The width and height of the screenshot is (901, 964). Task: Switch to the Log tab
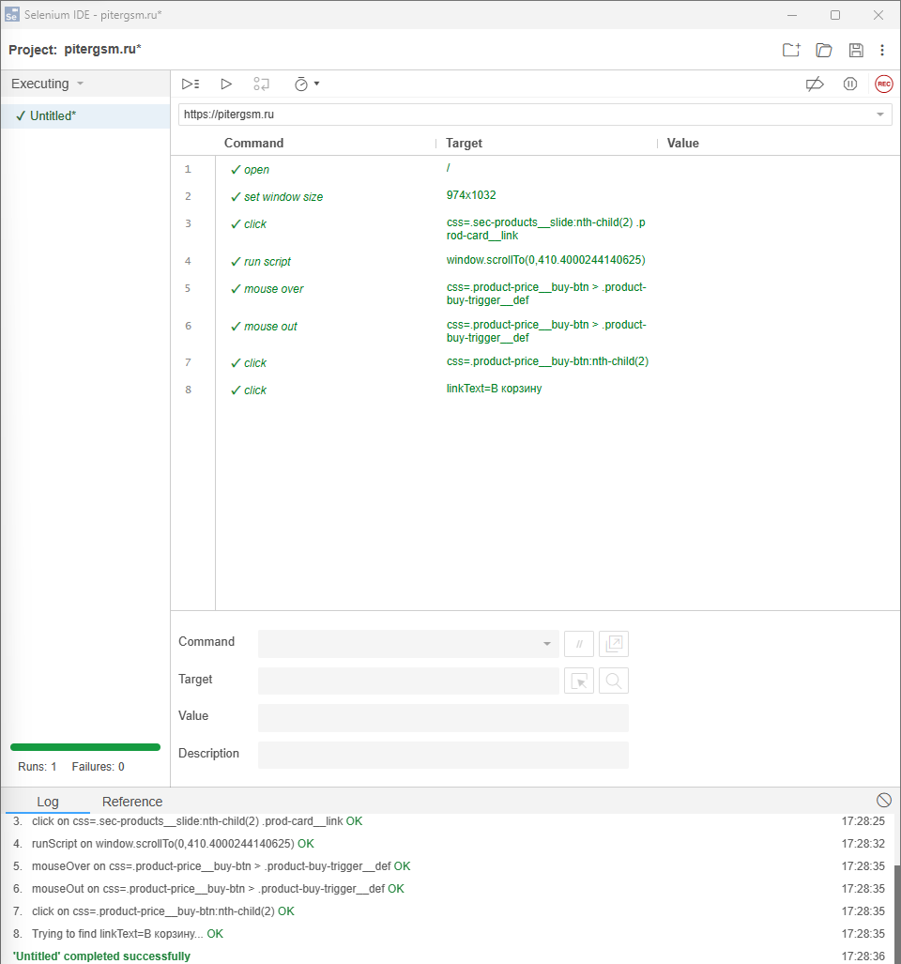pyautogui.click(x=47, y=802)
